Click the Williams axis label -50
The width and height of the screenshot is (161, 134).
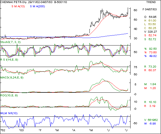tap(135, 123)
